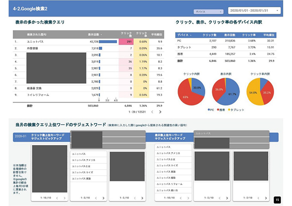Click the 3.73% tablet click rate
Viewport: 292px width, 206px height.
252,47
